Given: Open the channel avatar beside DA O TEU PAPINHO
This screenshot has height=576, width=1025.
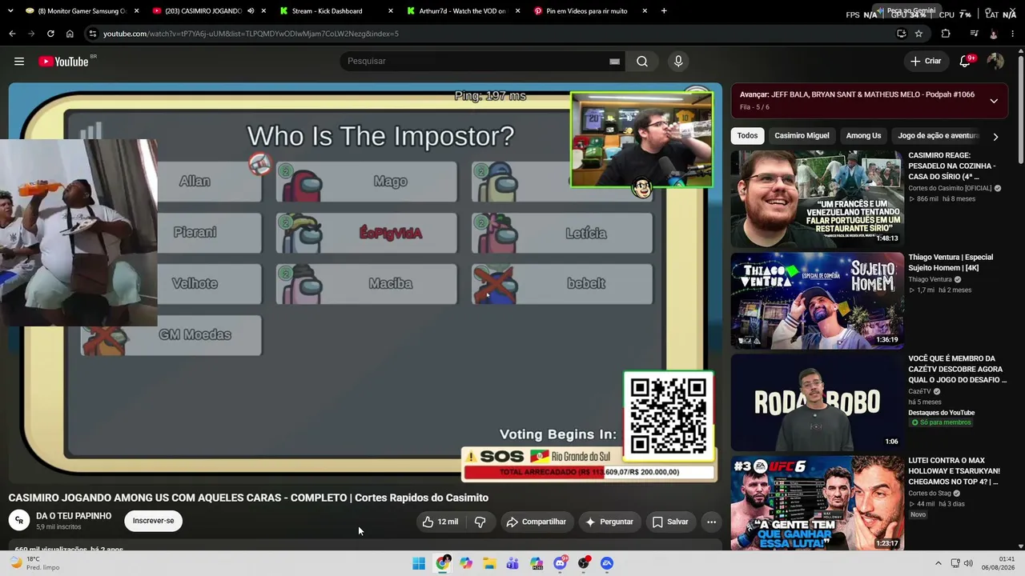Looking at the screenshot, I should pyautogui.click(x=19, y=521).
